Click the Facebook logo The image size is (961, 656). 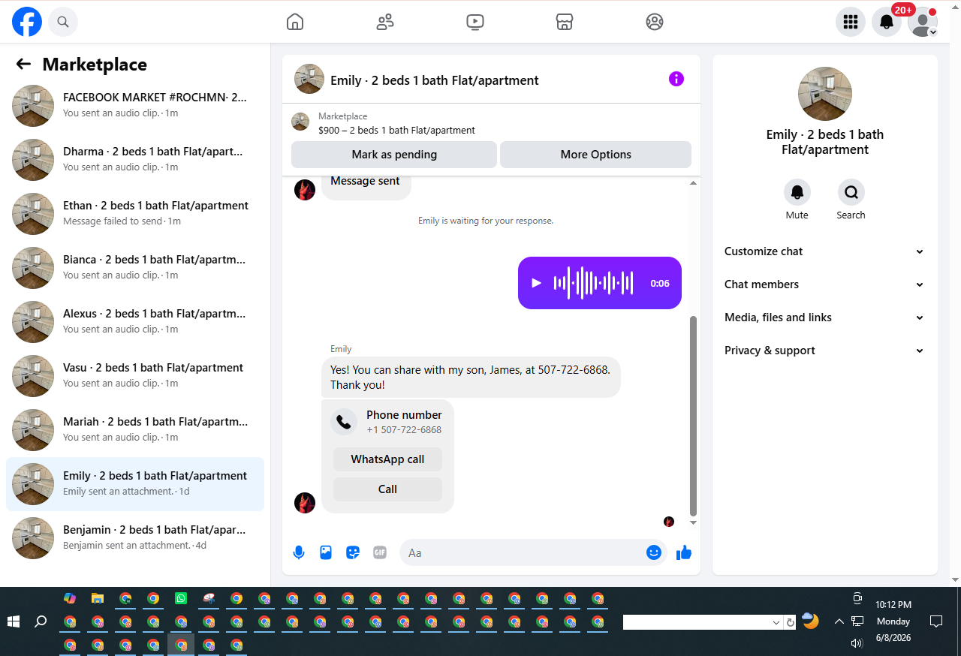tap(27, 22)
